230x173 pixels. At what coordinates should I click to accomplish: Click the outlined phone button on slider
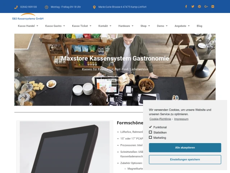[115, 80]
